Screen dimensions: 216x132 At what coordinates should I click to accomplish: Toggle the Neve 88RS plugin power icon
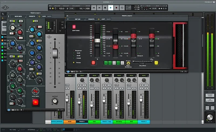pos(39,16)
